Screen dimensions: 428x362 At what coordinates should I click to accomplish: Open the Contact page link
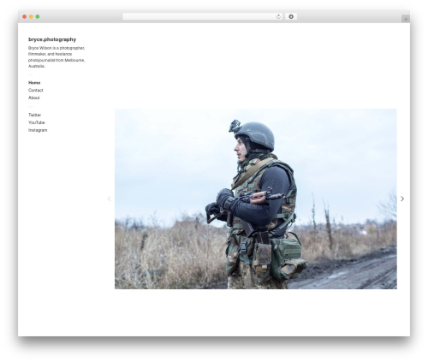point(36,90)
